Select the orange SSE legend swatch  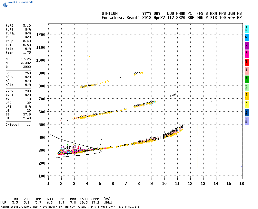(247, 96)
